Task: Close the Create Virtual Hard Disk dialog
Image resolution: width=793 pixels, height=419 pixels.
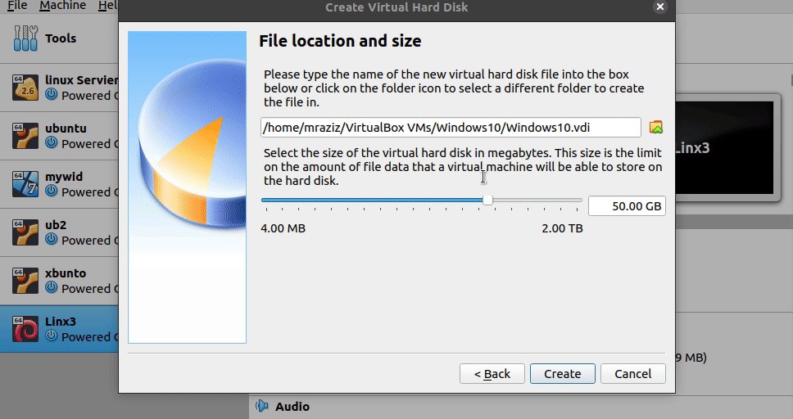Action: click(659, 7)
